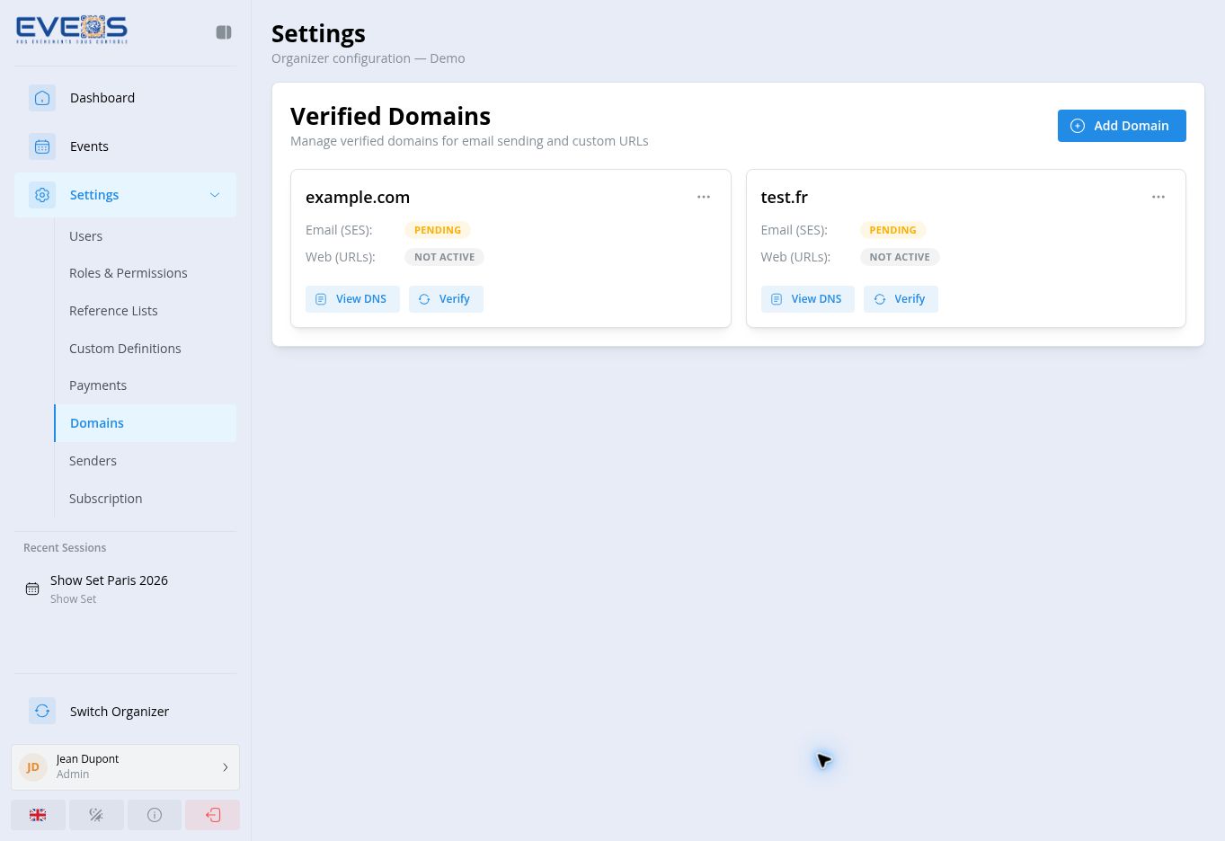1225x841 pixels.
Task: Open the Dashboard page
Action: click(125, 98)
